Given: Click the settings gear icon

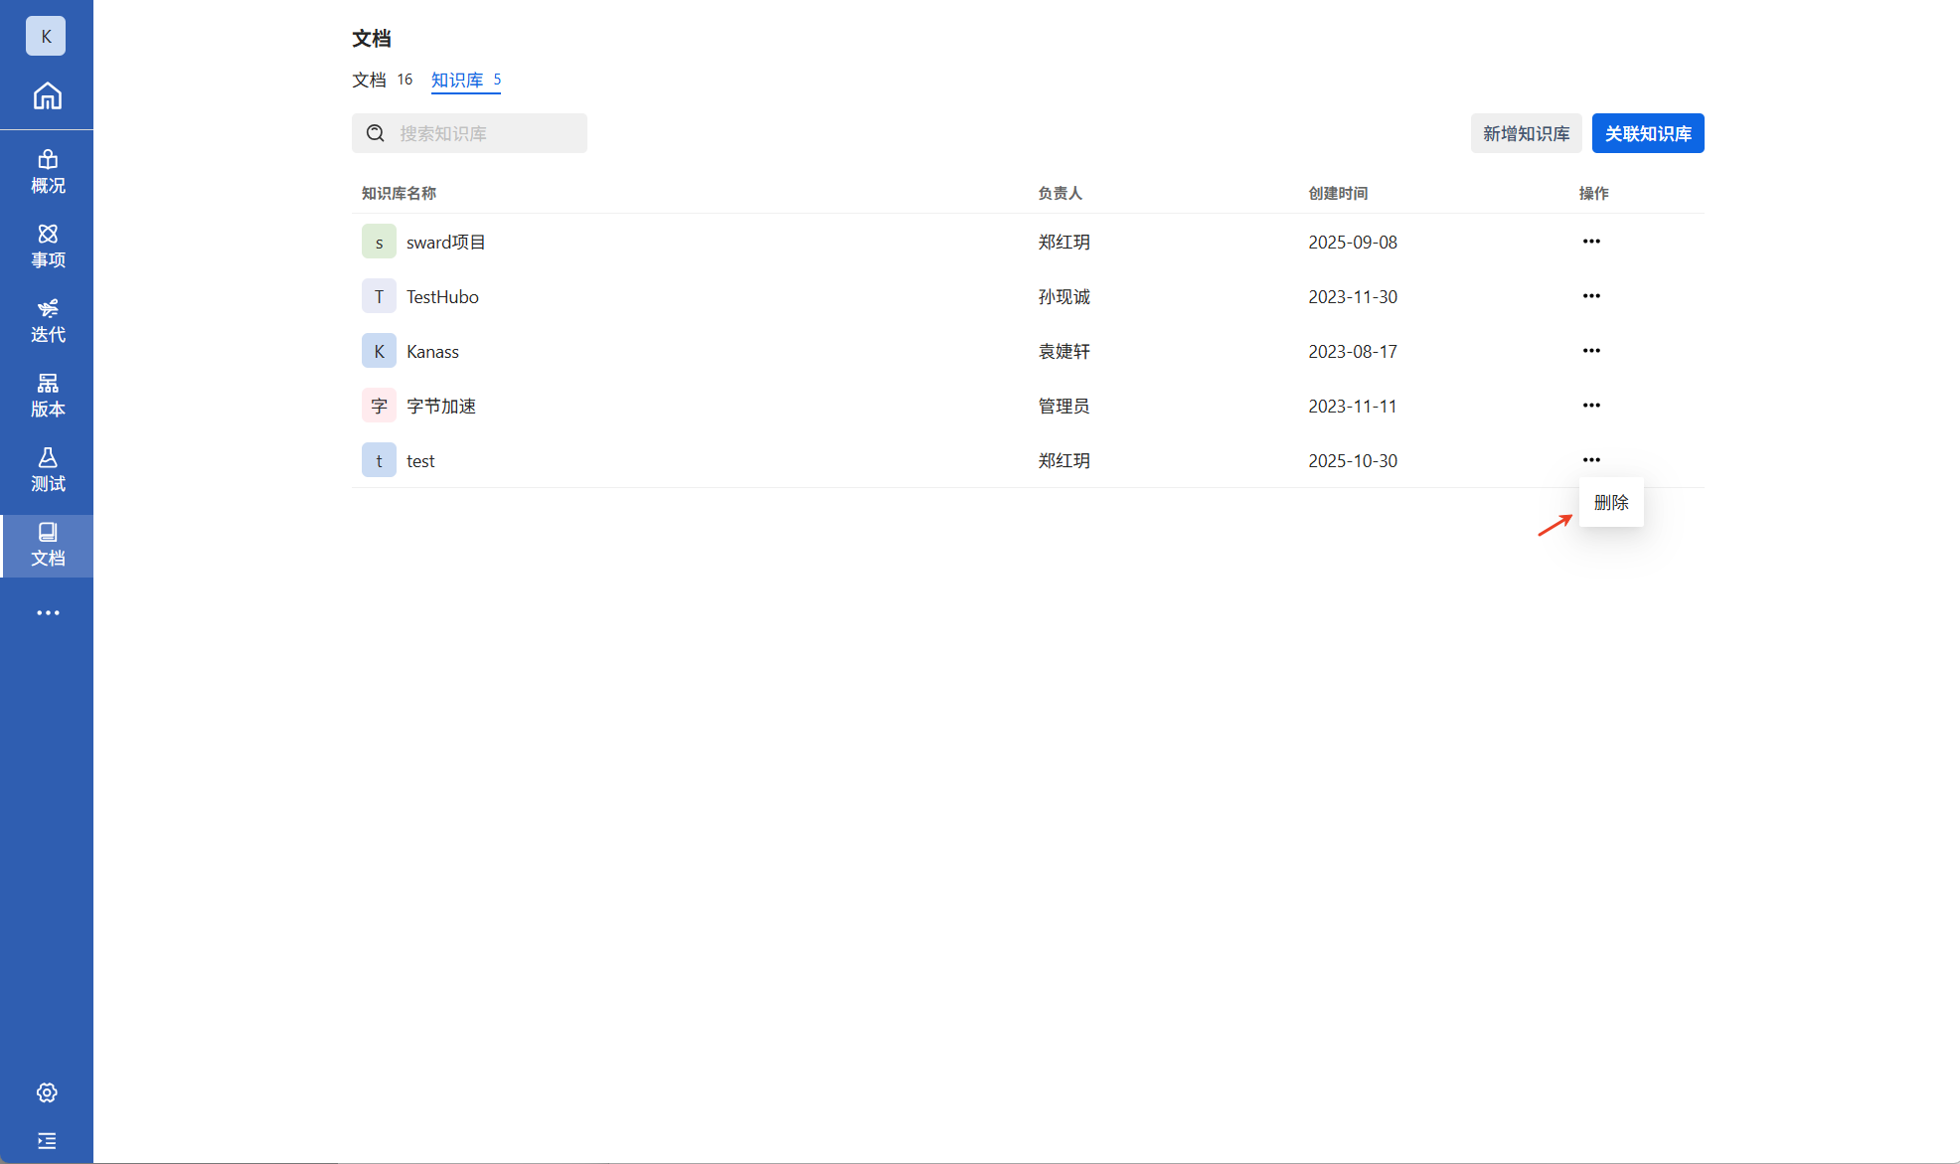Looking at the screenshot, I should (47, 1092).
